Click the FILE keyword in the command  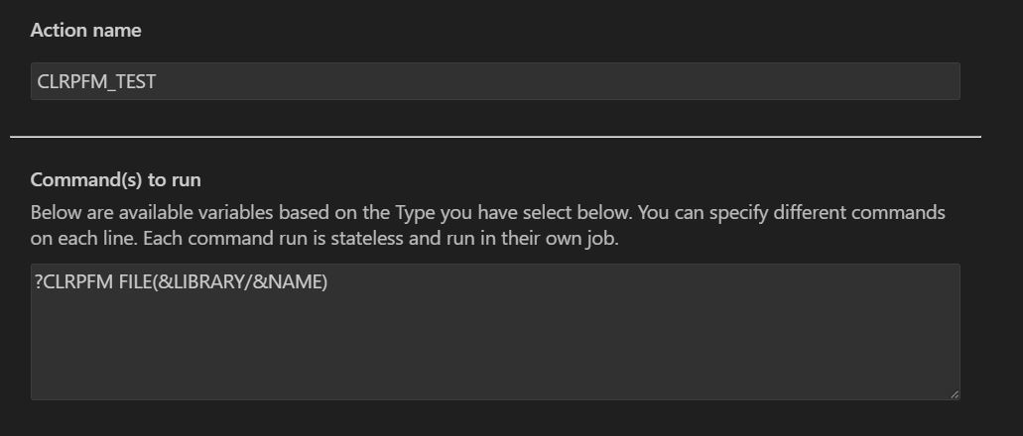click(x=134, y=282)
